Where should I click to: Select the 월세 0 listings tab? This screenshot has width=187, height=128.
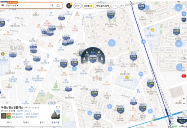coord(42,122)
